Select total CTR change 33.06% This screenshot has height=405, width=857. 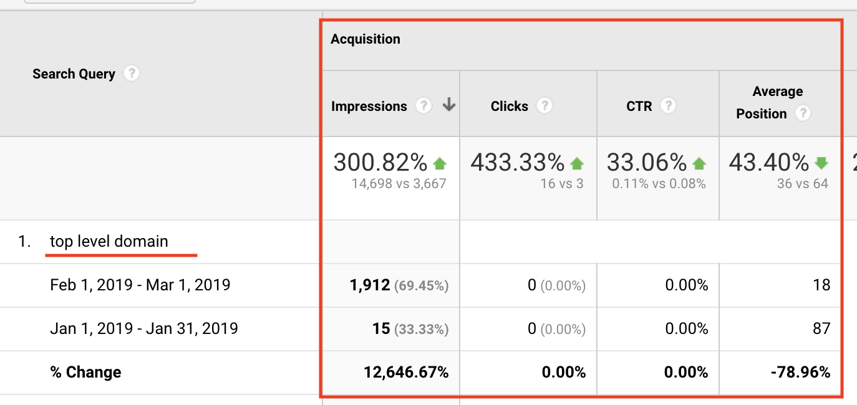click(x=647, y=163)
